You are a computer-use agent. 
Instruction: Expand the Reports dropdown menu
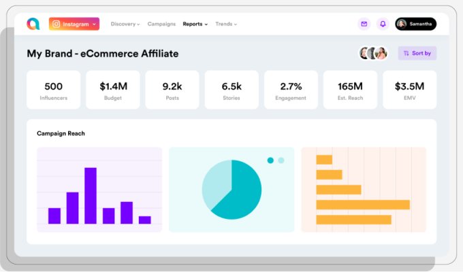click(x=195, y=24)
